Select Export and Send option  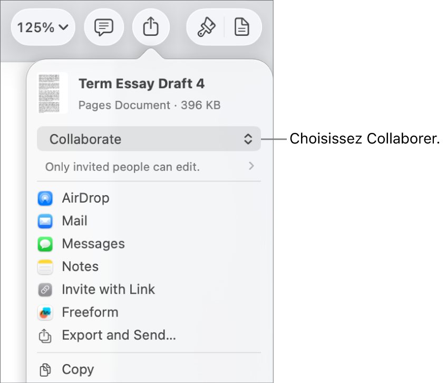pyautogui.click(x=119, y=335)
